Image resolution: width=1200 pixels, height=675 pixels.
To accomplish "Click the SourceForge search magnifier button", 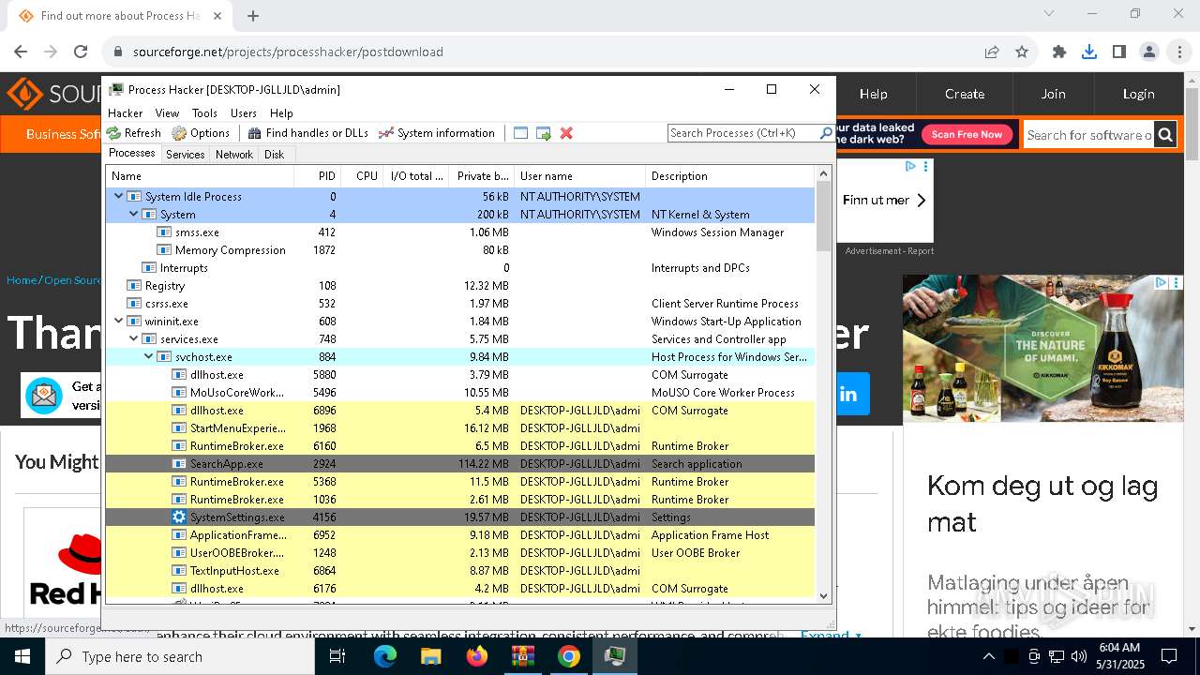I will point(1165,135).
